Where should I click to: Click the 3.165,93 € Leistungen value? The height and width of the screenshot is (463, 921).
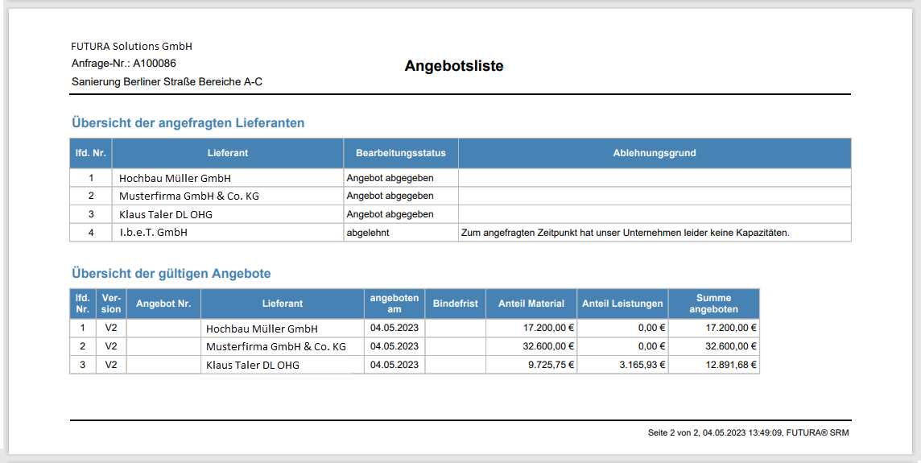641,365
